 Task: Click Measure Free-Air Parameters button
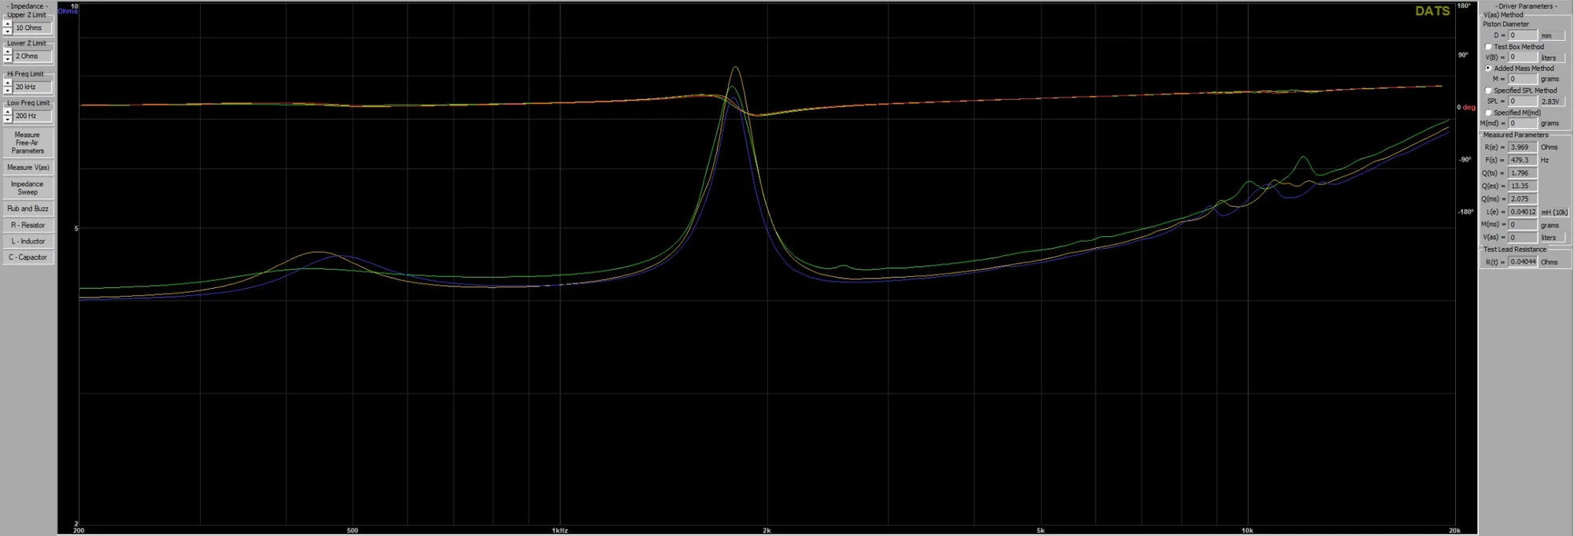coord(28,142)
